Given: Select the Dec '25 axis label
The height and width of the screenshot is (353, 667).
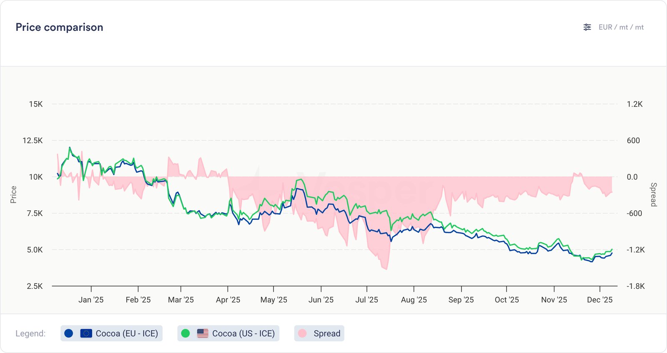Looking at the screenshot, I should pos(599,300).
